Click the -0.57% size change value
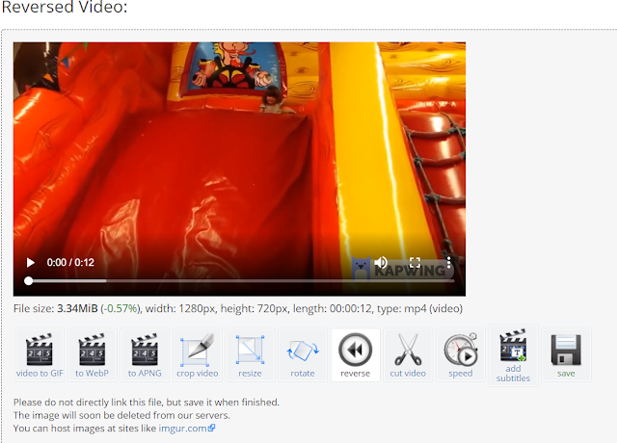Viewport: 617px width, 443px height. click(121, 308)
